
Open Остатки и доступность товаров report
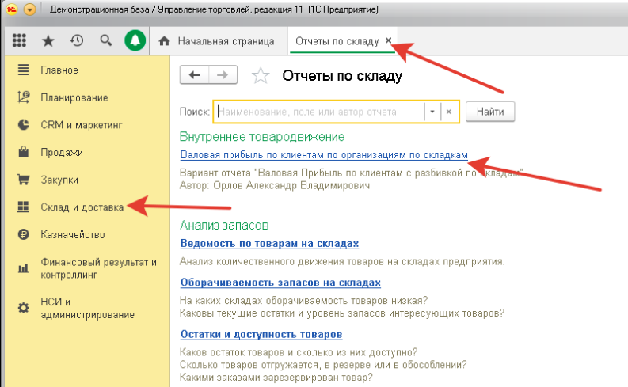[x=261, y=335]
